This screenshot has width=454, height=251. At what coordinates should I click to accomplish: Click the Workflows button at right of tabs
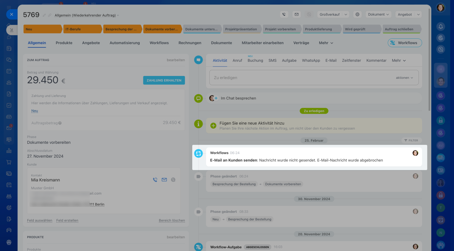[405, 43]
